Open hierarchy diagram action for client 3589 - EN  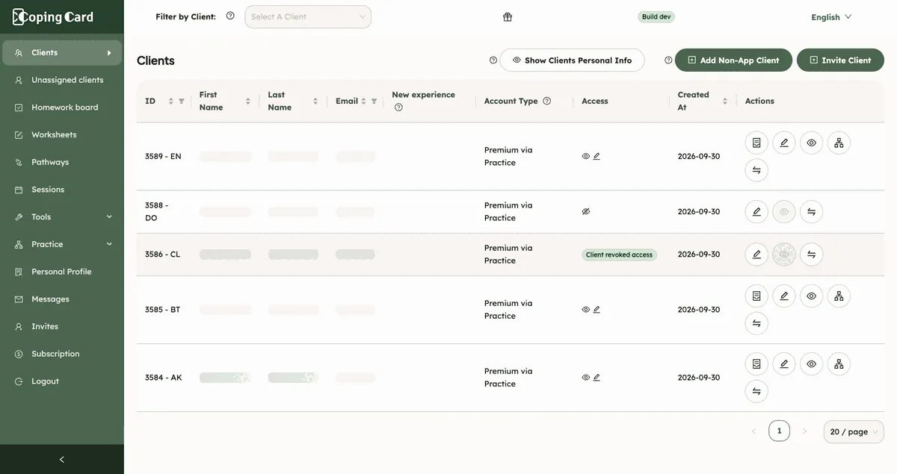(x=839, y=143)
